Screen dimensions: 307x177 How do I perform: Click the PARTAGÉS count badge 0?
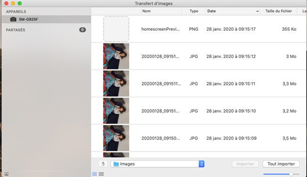pos(83,30)
